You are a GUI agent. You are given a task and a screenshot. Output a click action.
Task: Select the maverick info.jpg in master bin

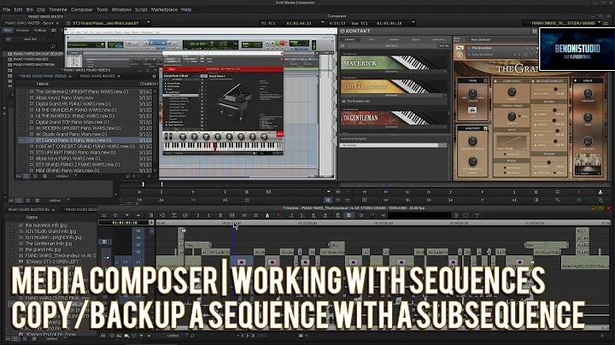pos(46,225)
